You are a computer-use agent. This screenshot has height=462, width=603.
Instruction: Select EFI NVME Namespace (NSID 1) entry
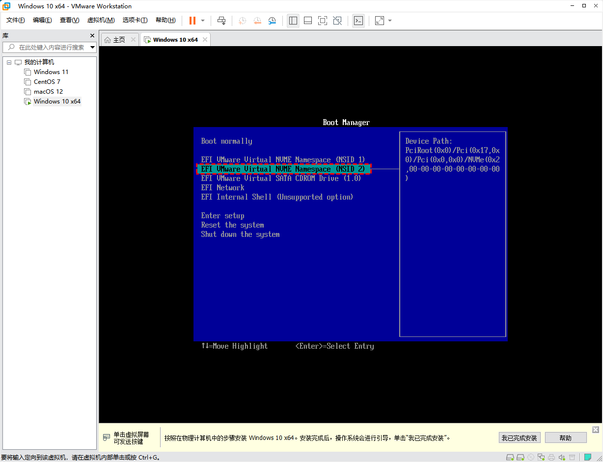(283, 160)
